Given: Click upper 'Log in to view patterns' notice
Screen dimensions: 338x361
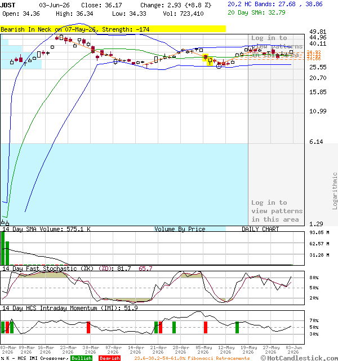Looking at the screenshot, I should pyautogui.click(x=277, y=46).
